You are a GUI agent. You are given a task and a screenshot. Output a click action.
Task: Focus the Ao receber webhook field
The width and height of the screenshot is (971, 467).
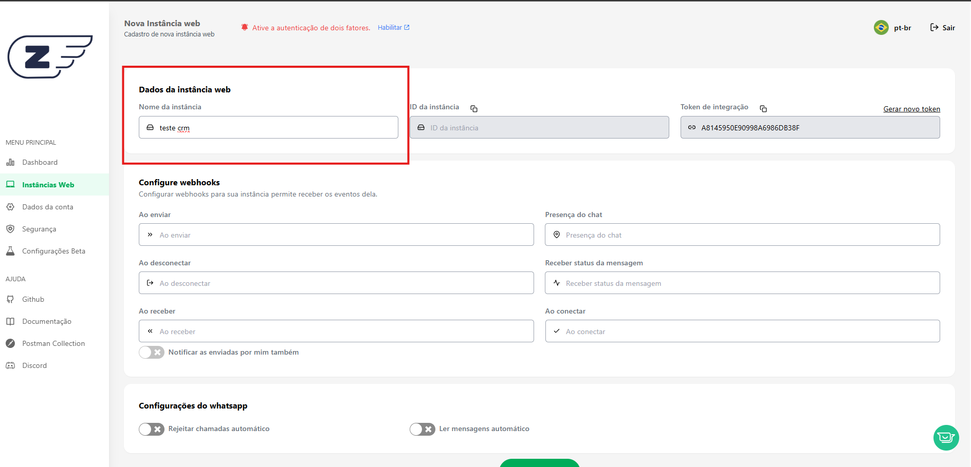point(336,331)
